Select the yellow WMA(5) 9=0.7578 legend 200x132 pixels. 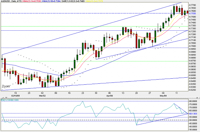pos(94,1)
